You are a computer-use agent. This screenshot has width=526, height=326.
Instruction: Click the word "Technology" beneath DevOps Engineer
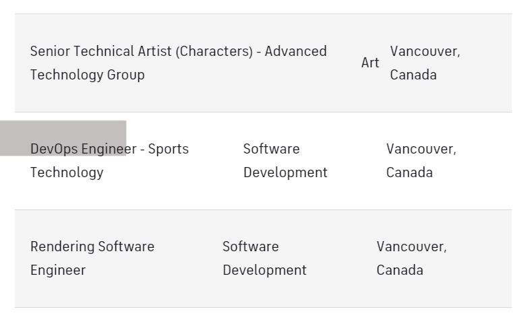pos(67,172)
